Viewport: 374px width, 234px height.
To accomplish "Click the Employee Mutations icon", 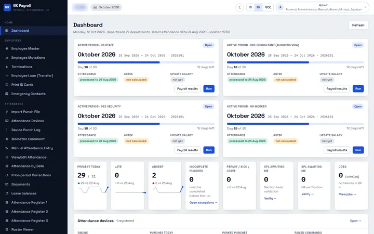I will click(x=7, y=58).
